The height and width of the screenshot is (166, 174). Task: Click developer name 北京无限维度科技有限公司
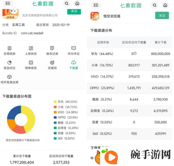(x=40, y=15)
